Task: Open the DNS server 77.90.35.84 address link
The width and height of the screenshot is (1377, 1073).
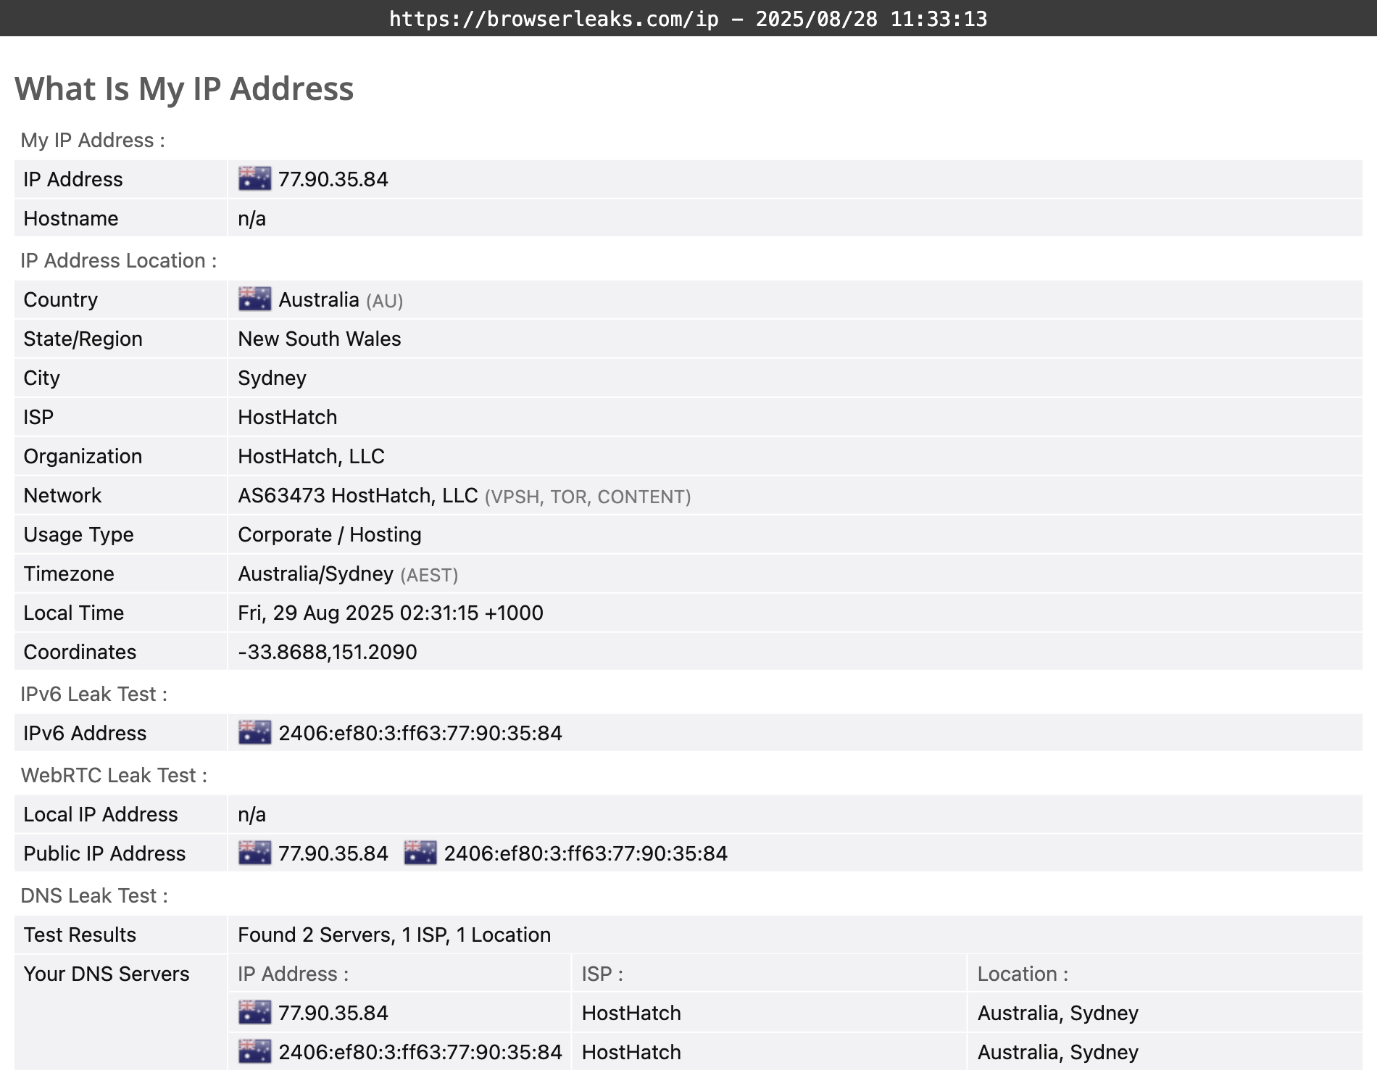Action: (333, 1013)
